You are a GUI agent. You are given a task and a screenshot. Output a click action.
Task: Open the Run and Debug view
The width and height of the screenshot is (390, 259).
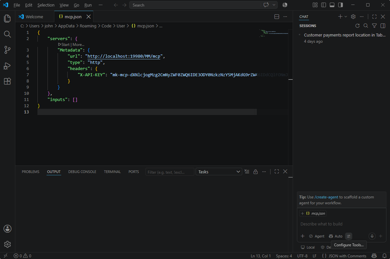7,66
